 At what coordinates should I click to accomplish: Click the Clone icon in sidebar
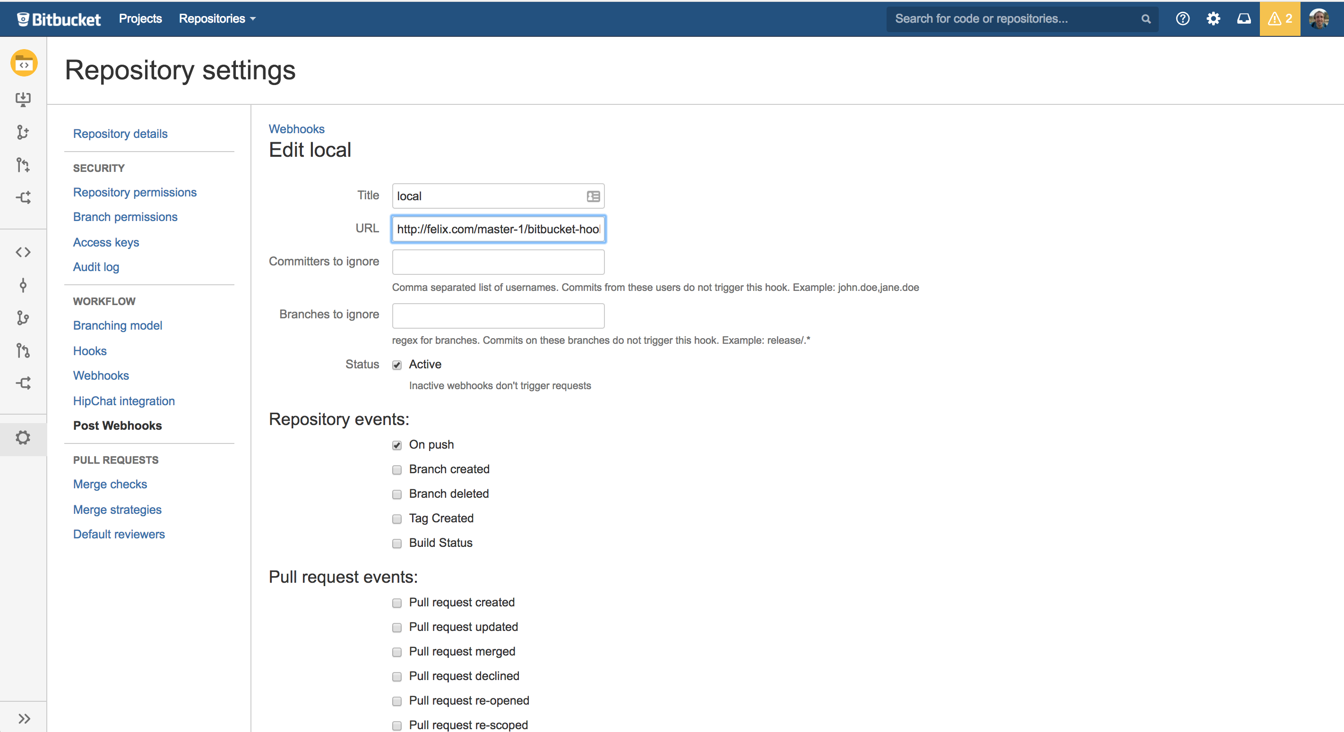[23, 99]
